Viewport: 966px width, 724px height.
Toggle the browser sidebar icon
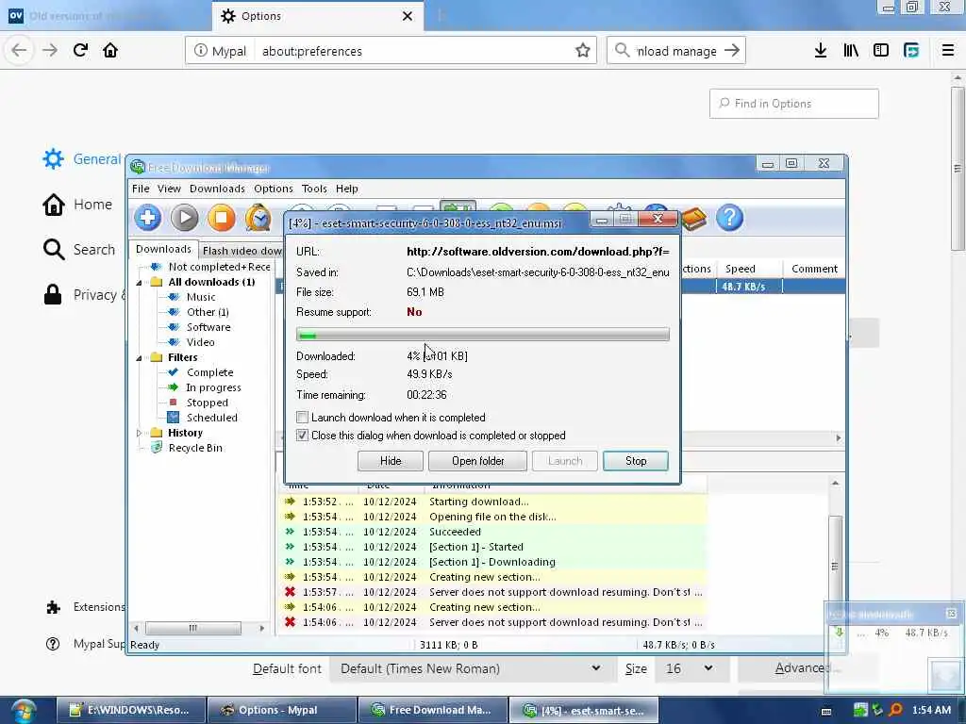coord(881,51)
